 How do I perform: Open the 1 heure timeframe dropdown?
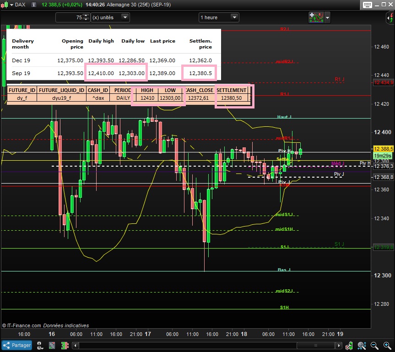coord(219,17)
